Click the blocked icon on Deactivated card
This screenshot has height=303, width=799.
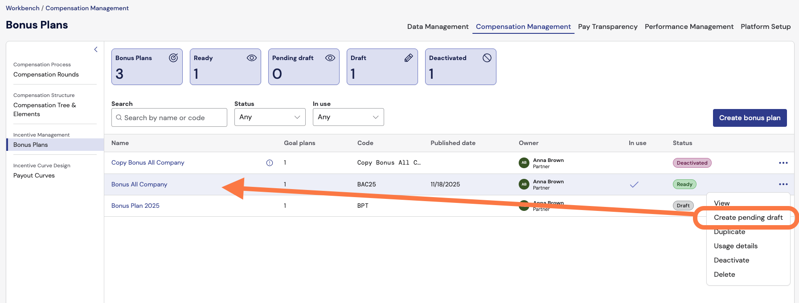coord(487,58)
